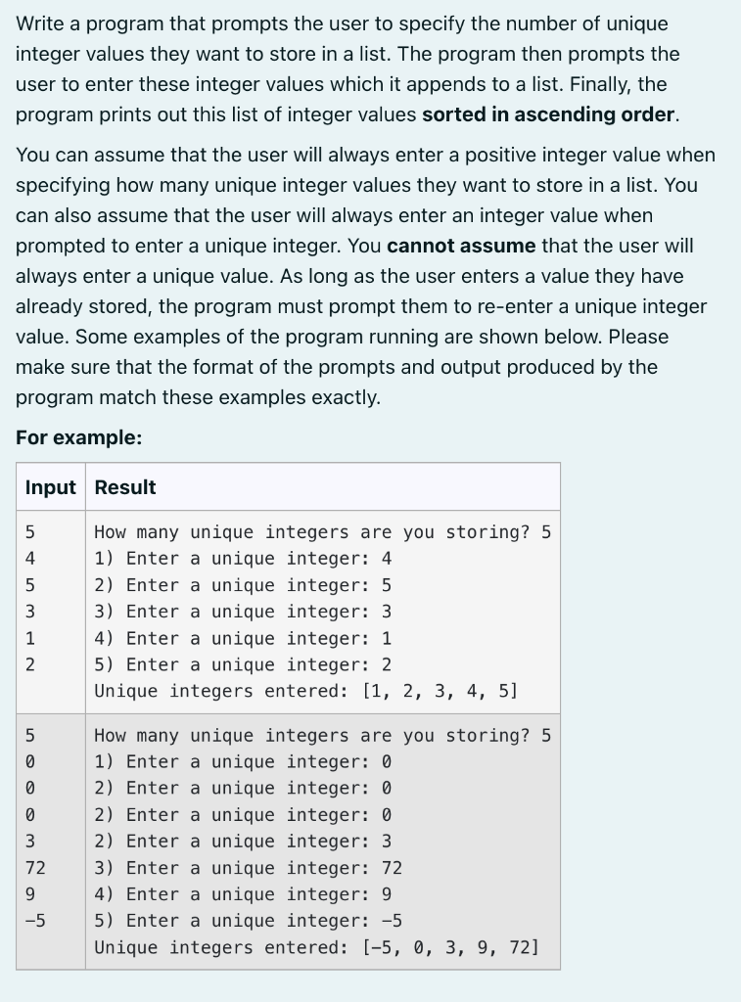Viewport: 741px width, 1002px height.
Task: Click 'Unique integers entered: [1, 2, 3, 4, 5]'
Action: point(306,691)
